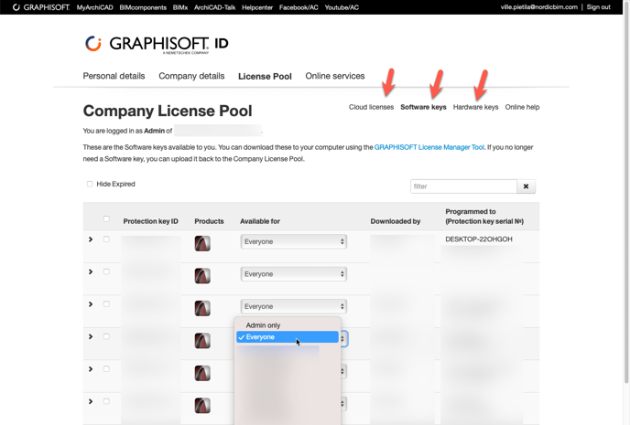Switch to Hardware keys view

pyautogui.click(x=476, y=107)
